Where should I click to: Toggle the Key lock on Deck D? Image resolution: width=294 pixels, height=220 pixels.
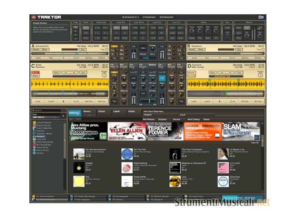[240, 73]
